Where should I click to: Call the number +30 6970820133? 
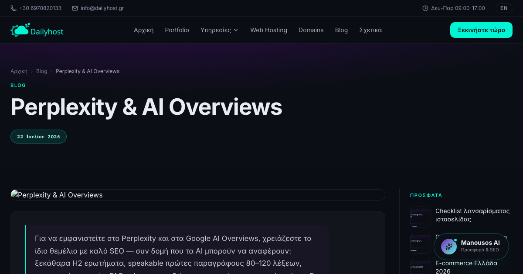[40, 8]
